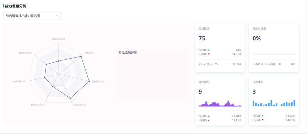This screenshot has height=134, width=307.
Task: Click the red down arrow in 管理能力 card
Action: point(209,120)
